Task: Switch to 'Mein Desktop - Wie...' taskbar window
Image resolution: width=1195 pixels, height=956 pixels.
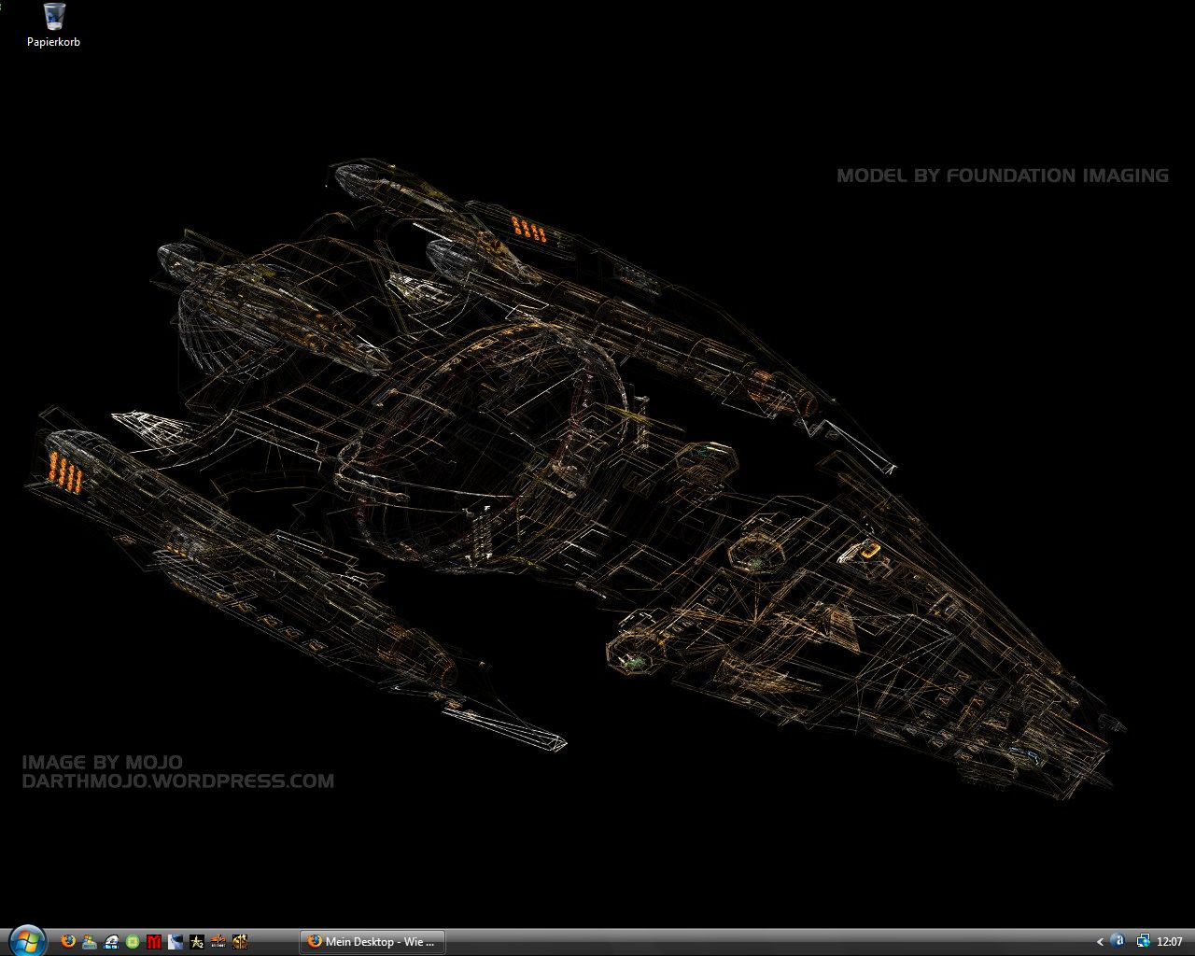Action: (x=372, y=941)
